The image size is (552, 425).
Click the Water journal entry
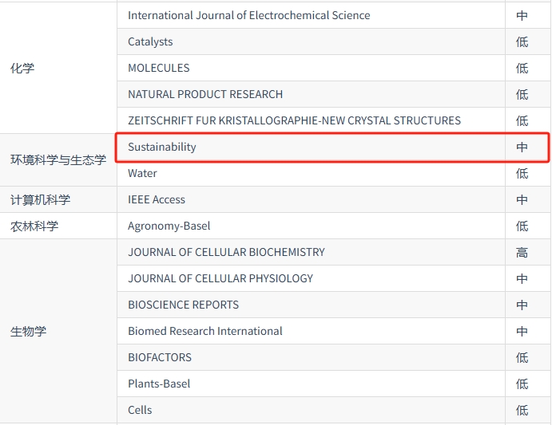142,173
